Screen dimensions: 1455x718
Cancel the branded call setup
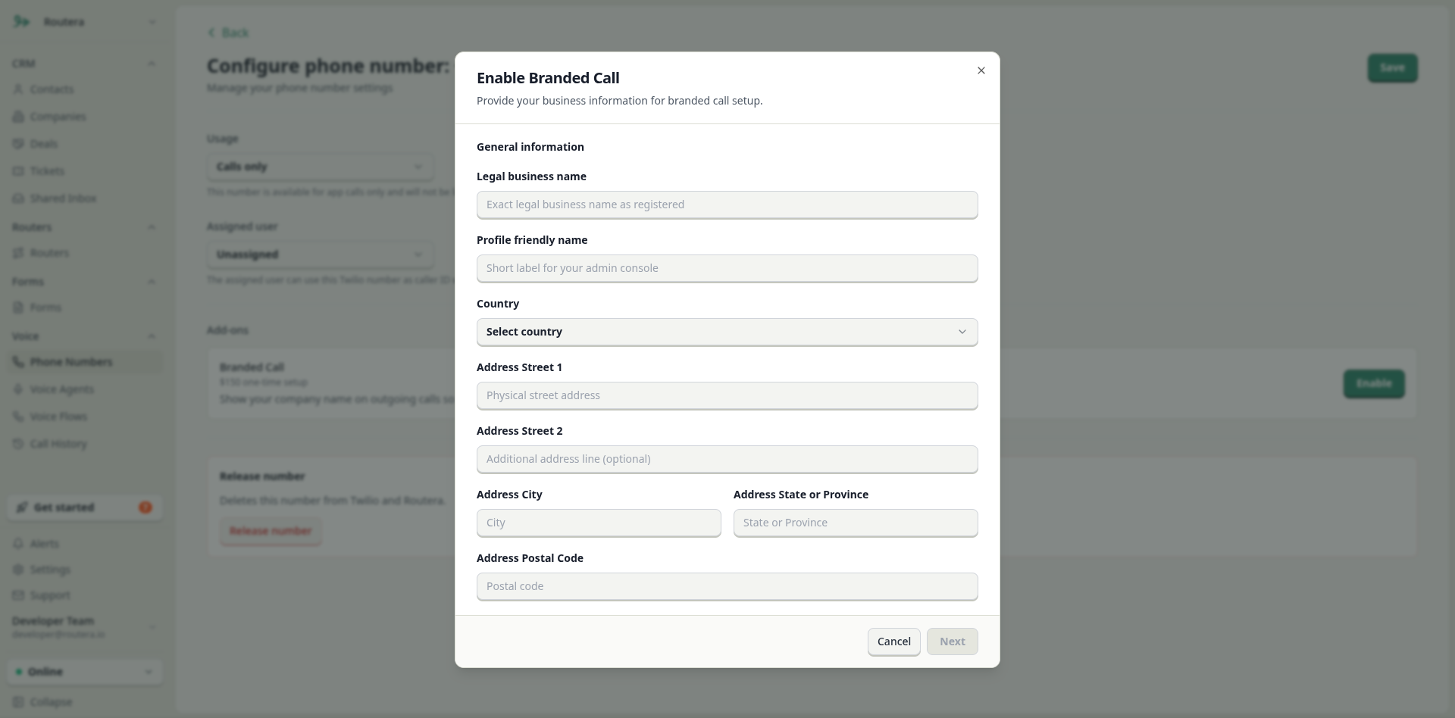[x=894, y=642]
